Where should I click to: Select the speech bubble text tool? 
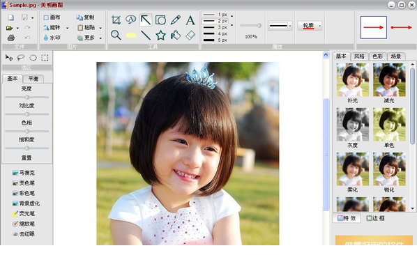[x=130, y=20]
